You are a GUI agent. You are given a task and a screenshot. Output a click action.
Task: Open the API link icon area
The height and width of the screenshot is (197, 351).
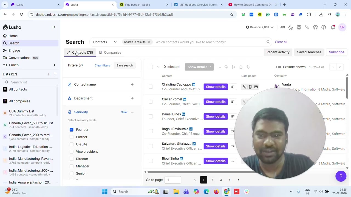[x=282, y=27]
